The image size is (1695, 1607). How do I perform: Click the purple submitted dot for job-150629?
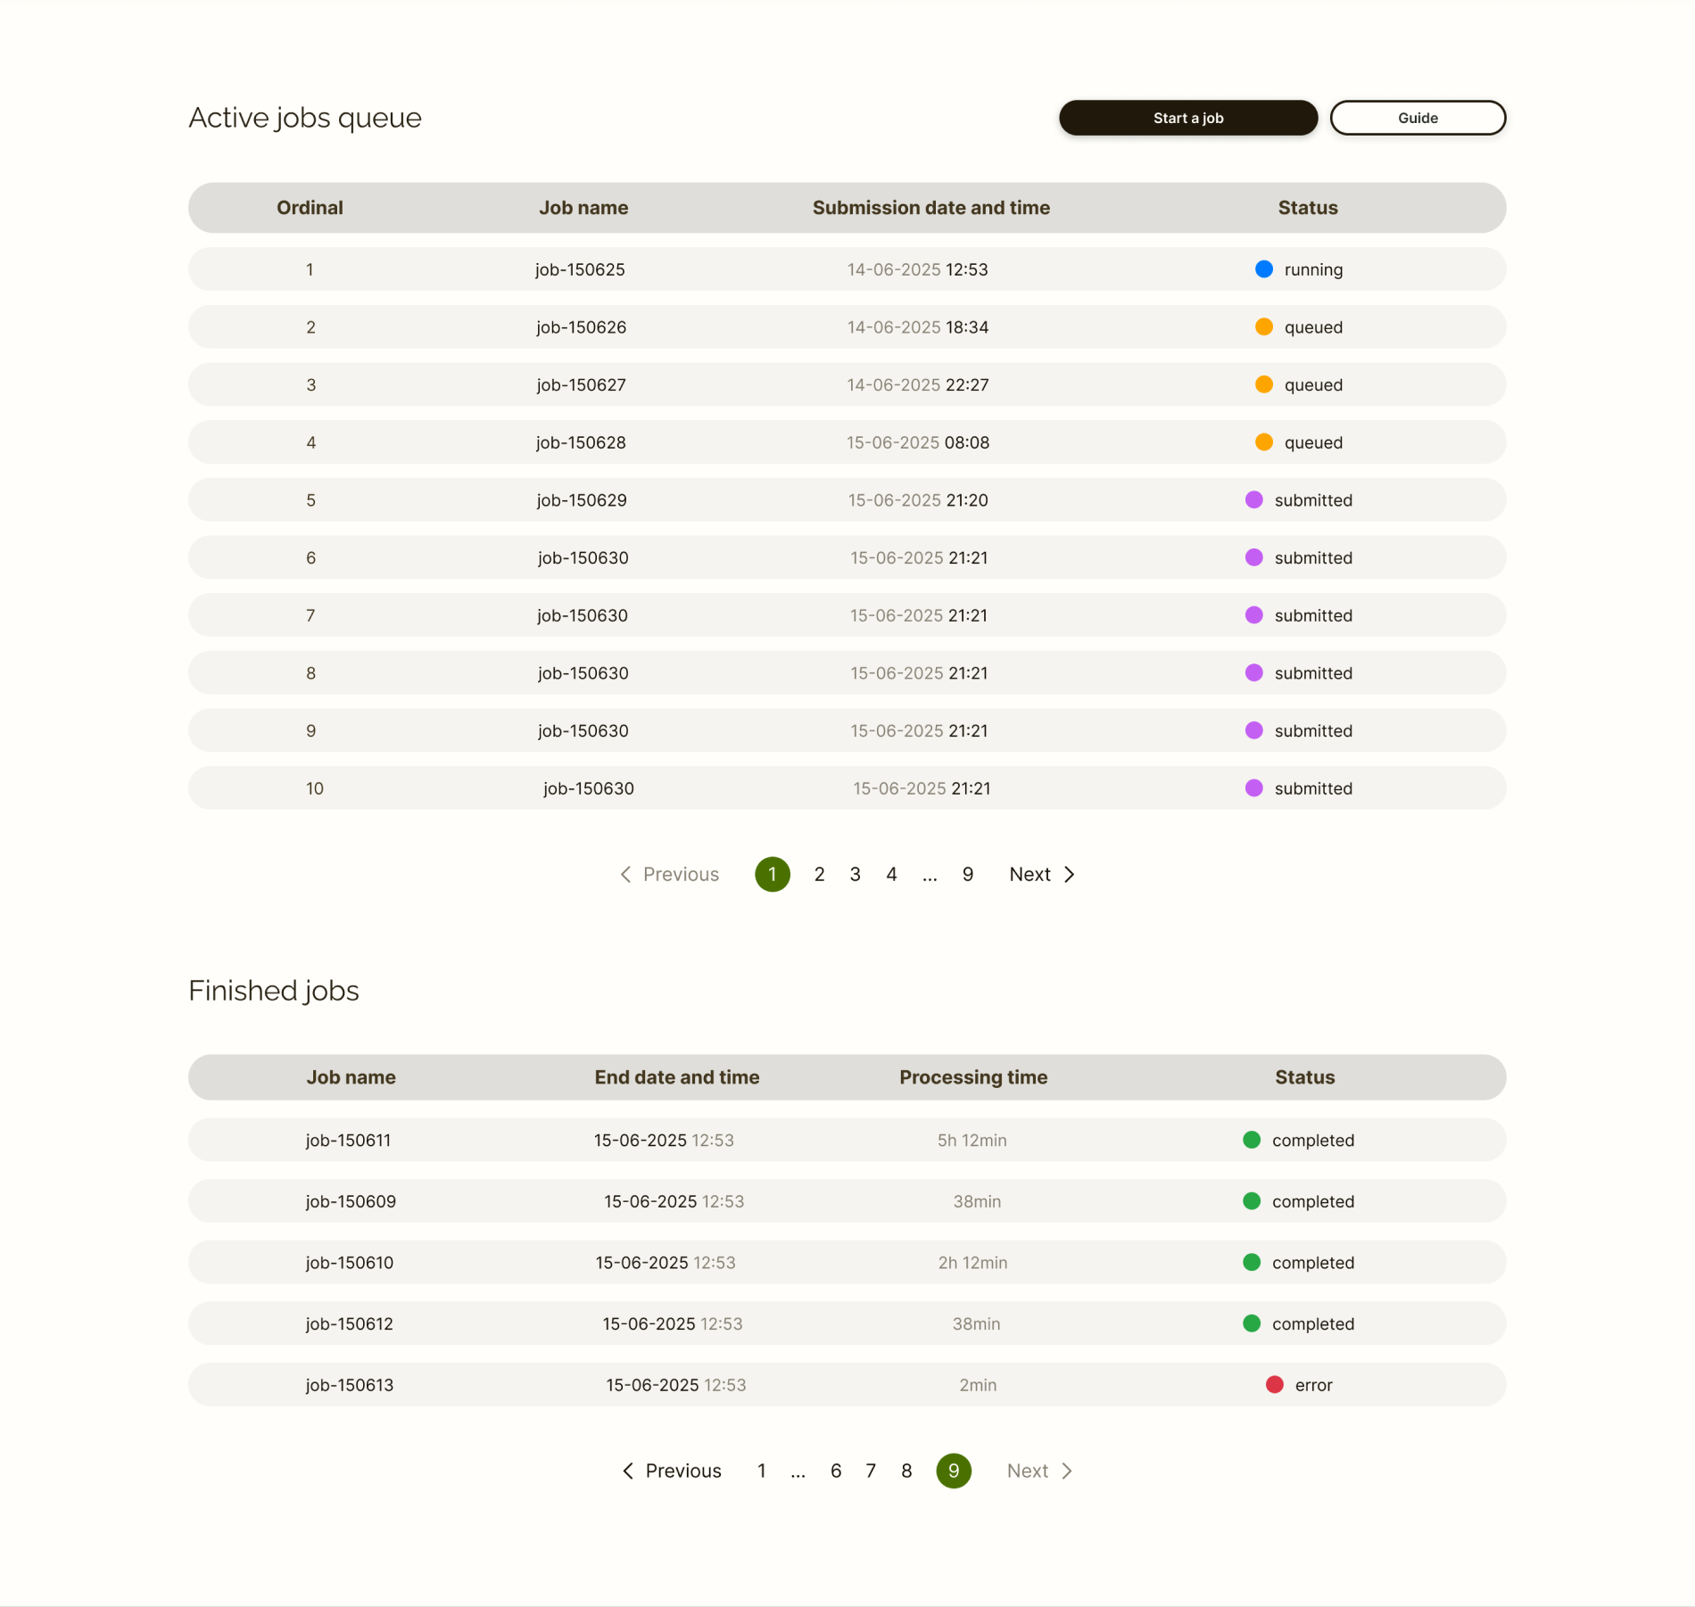1254,499
